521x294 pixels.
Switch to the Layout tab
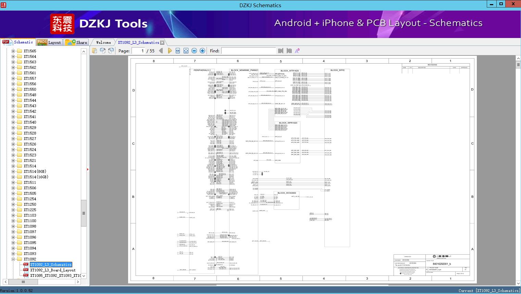[49, 42]
